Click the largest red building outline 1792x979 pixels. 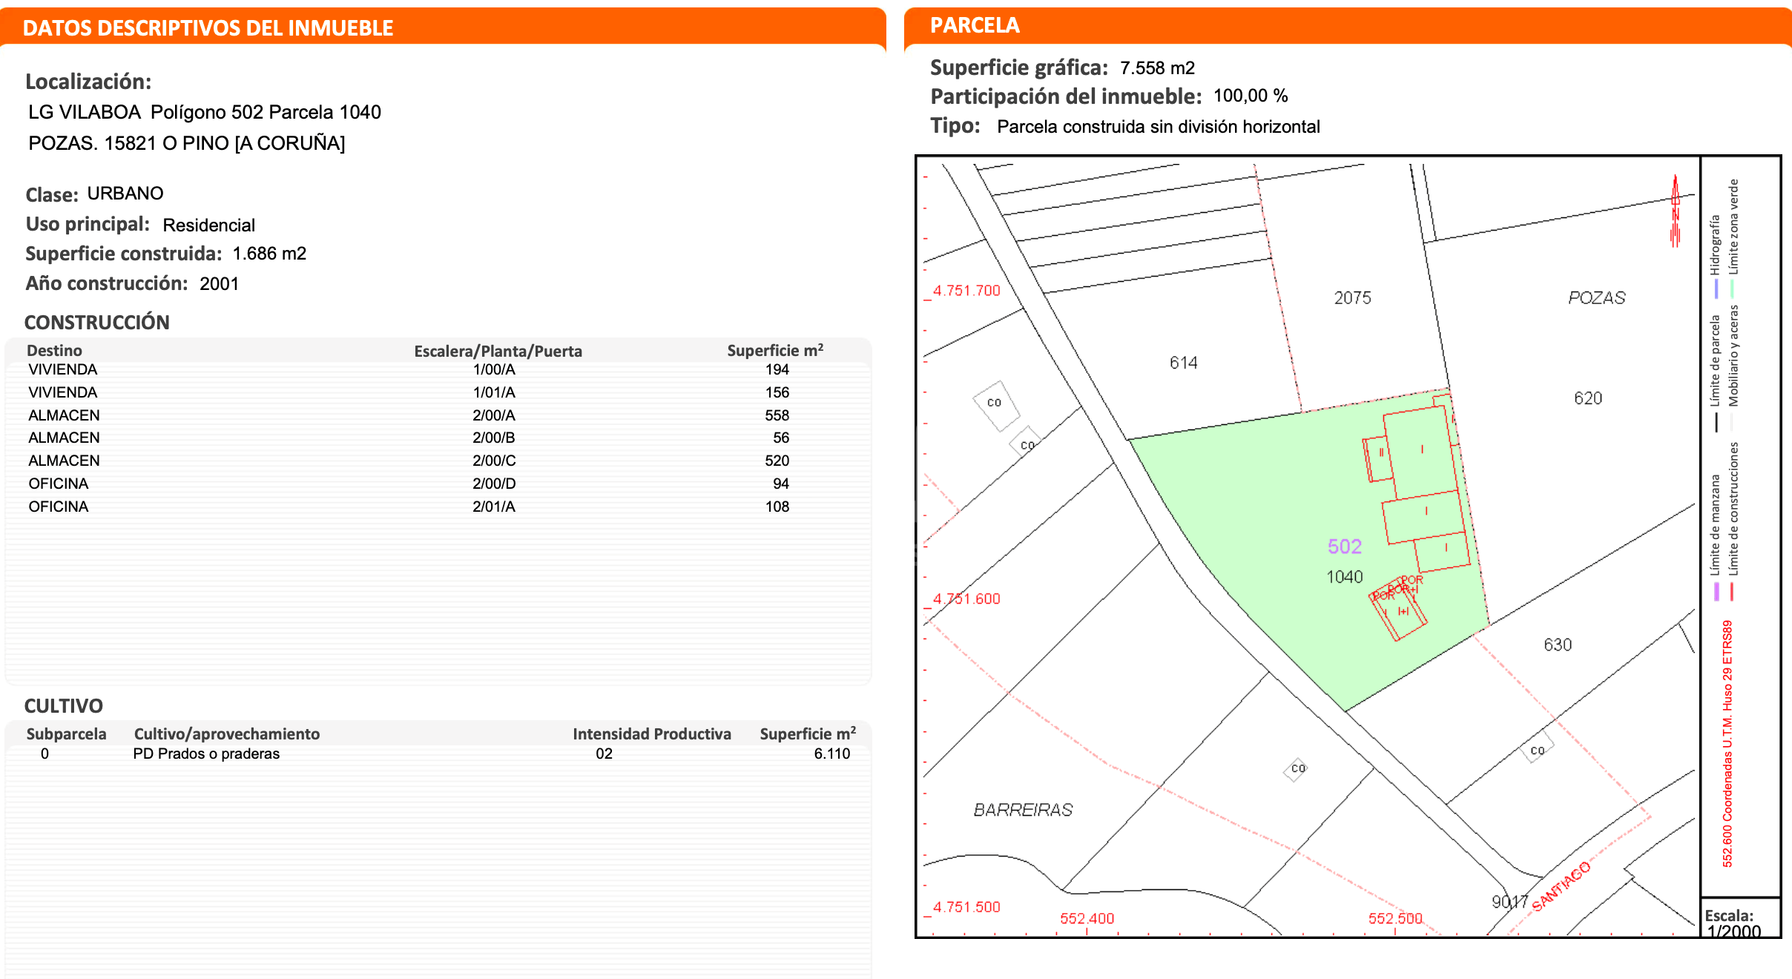pos(1420,452)
